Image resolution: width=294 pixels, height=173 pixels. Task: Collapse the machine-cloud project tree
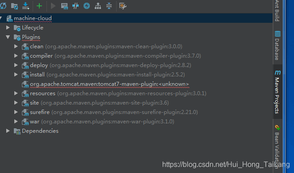coord(1,18)
